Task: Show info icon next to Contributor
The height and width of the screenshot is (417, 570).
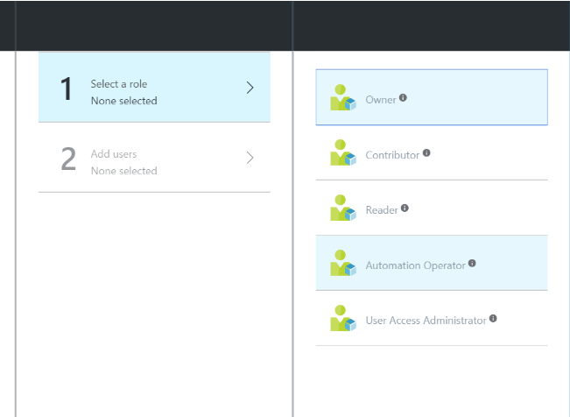Action: click(x=426, y=152)
